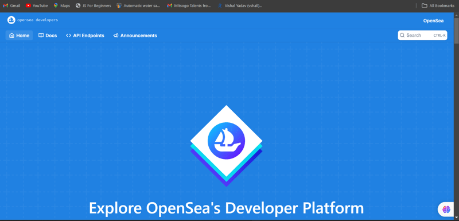Click the Explore OpenSea's Developer Platform heading

pyautogui.click(x=226, y=208)
